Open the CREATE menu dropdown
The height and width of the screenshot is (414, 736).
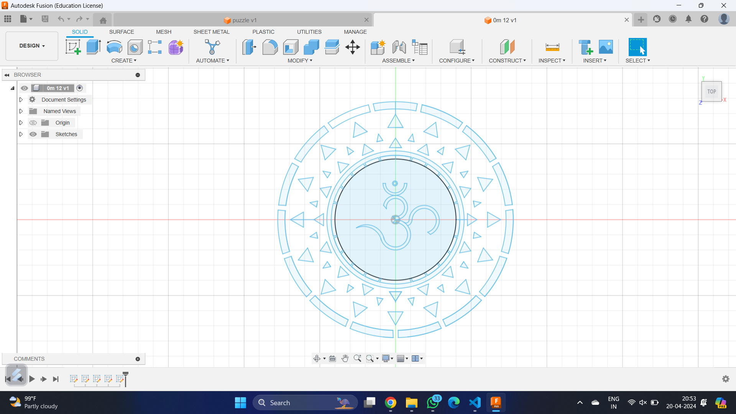124,61
